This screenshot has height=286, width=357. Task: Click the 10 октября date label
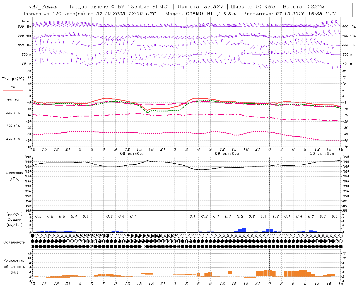coord(322,154)
